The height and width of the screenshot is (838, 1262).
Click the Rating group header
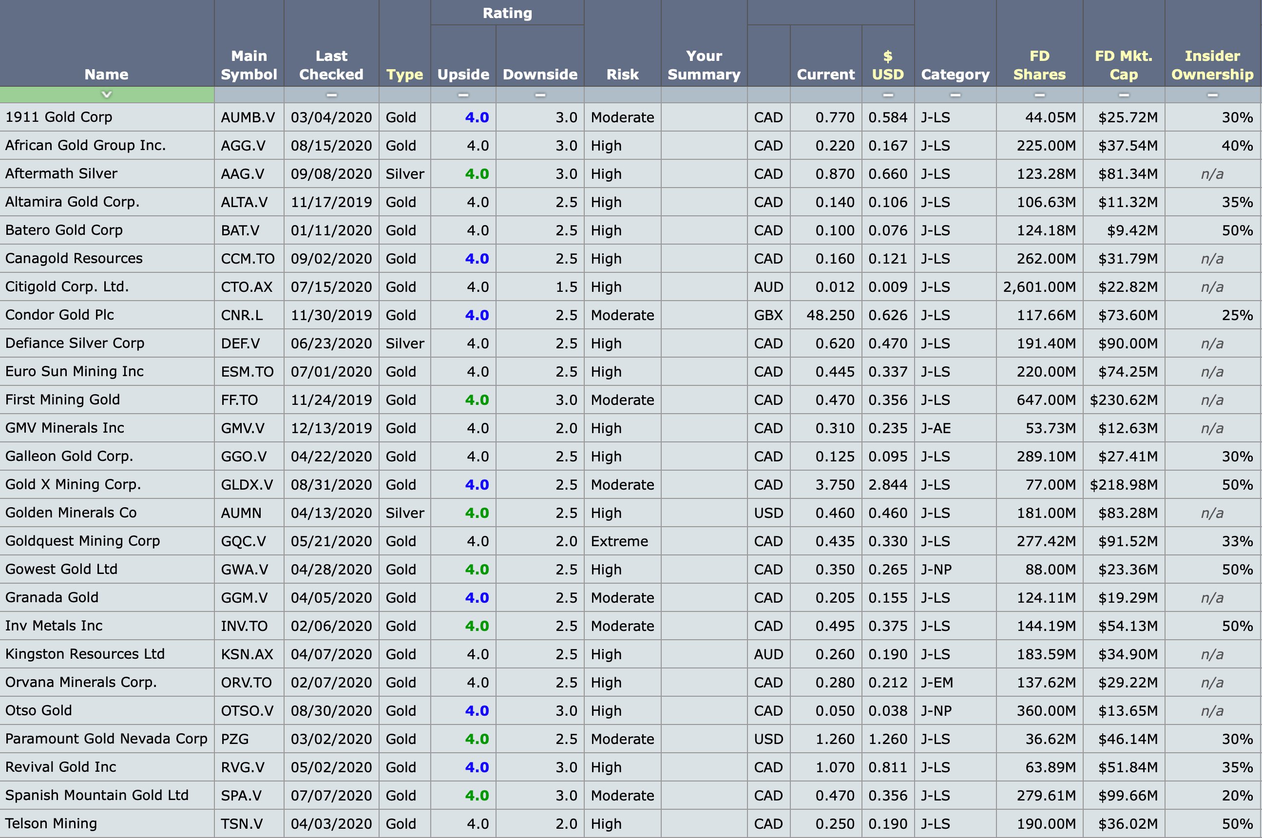pos(507,13)
